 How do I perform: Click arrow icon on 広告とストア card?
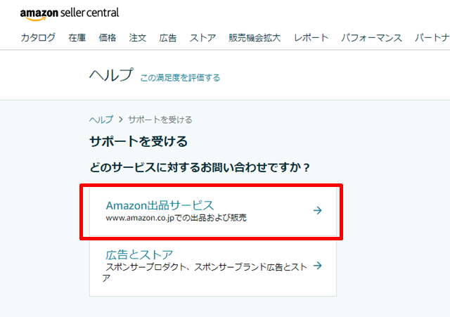click(317, 266)
